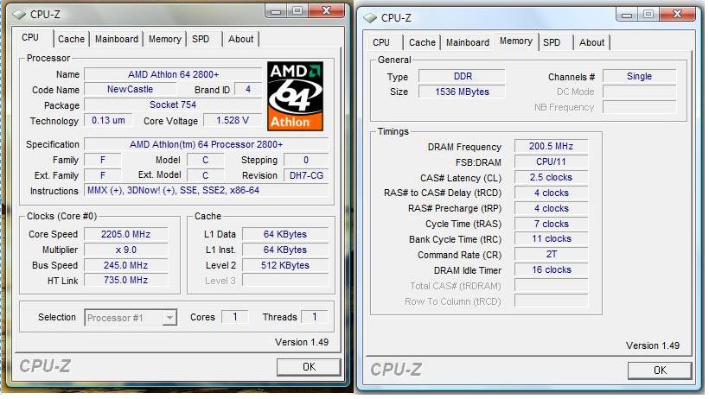The width and height of the screenshot is (709, 399).
Task: Click the Multiplier value x 9.0
Action: [x=125, y=250]
